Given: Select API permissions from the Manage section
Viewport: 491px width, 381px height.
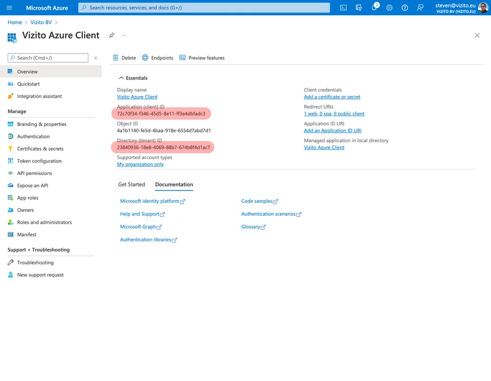Looking at the screenshot, I should 35,173.
